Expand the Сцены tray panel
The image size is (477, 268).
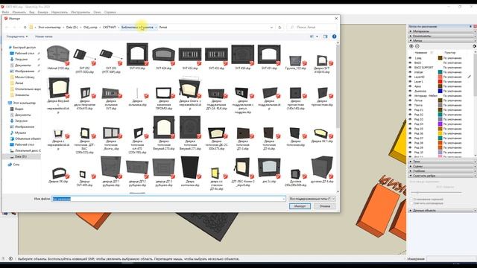[x=442, y=166]
